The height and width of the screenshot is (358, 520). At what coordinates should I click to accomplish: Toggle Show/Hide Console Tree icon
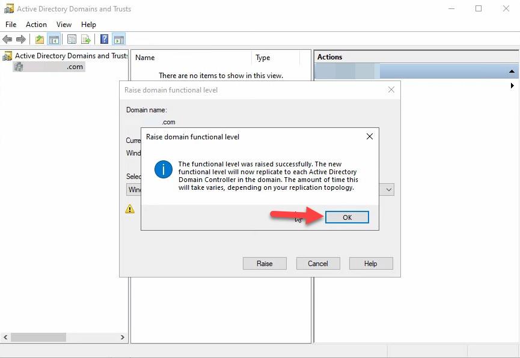(54, 40)
